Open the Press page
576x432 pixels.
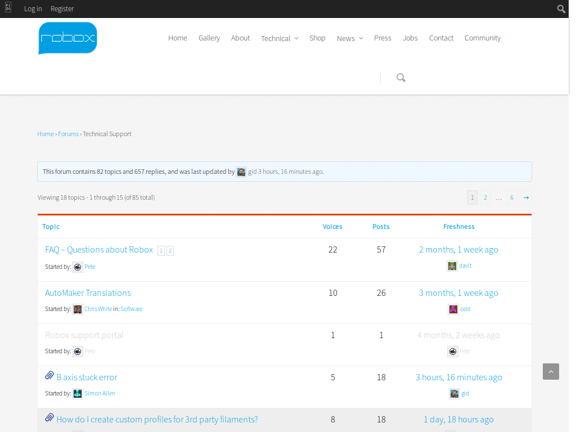pyautogui.click(x=382, y=38)
